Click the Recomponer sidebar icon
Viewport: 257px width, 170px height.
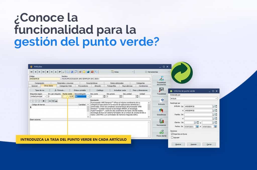161,122
